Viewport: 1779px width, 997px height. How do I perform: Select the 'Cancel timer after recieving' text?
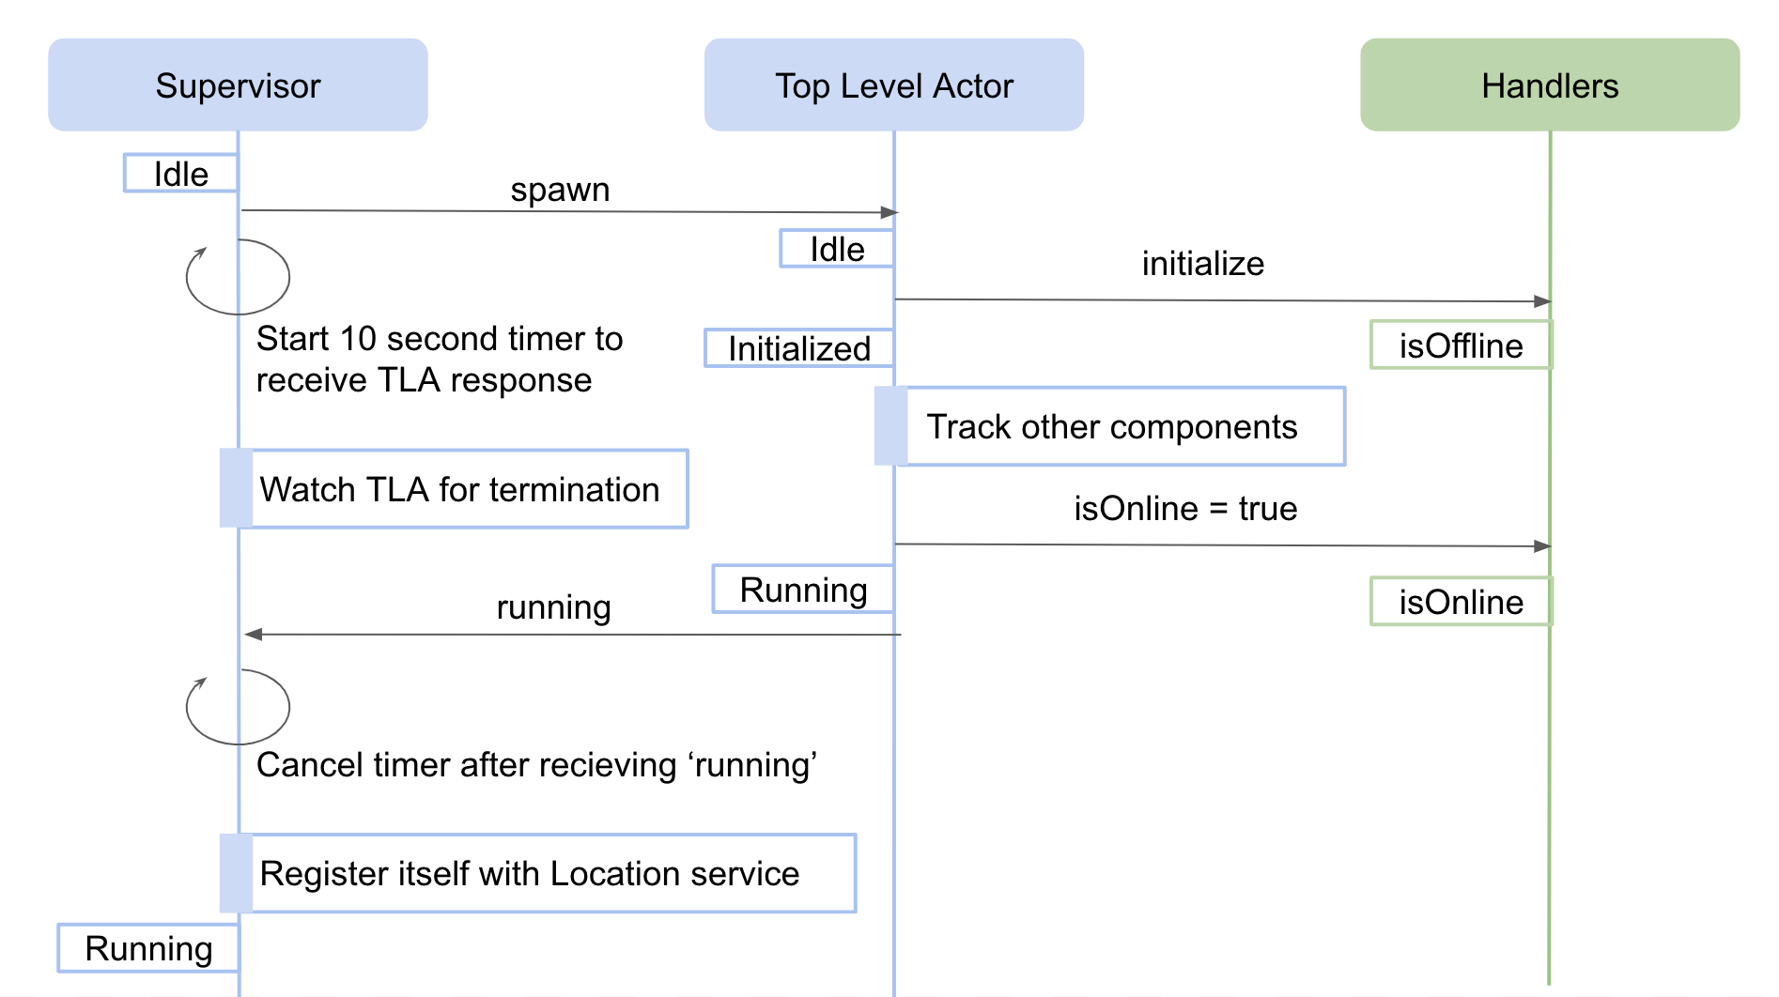pyautogui.click(x=536, y=765)
